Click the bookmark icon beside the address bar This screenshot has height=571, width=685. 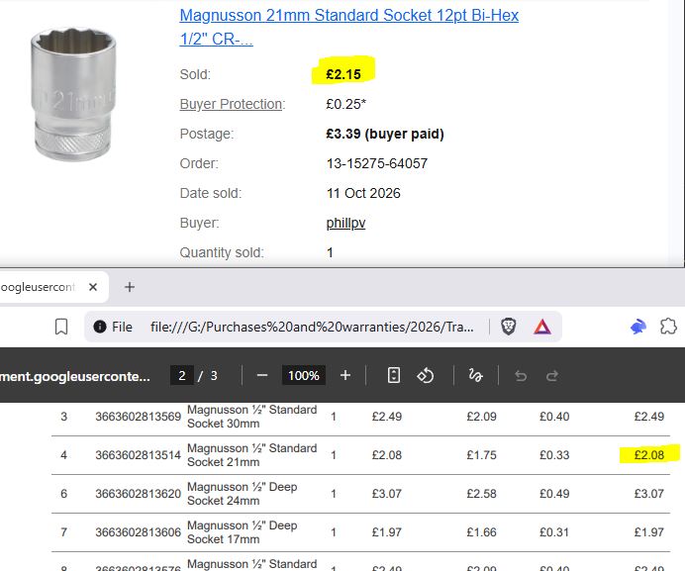pyautogui.click(x=61, y=327)
